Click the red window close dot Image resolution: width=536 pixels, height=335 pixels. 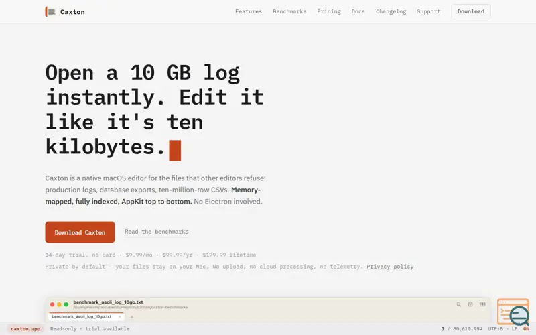tap(52, 304)
